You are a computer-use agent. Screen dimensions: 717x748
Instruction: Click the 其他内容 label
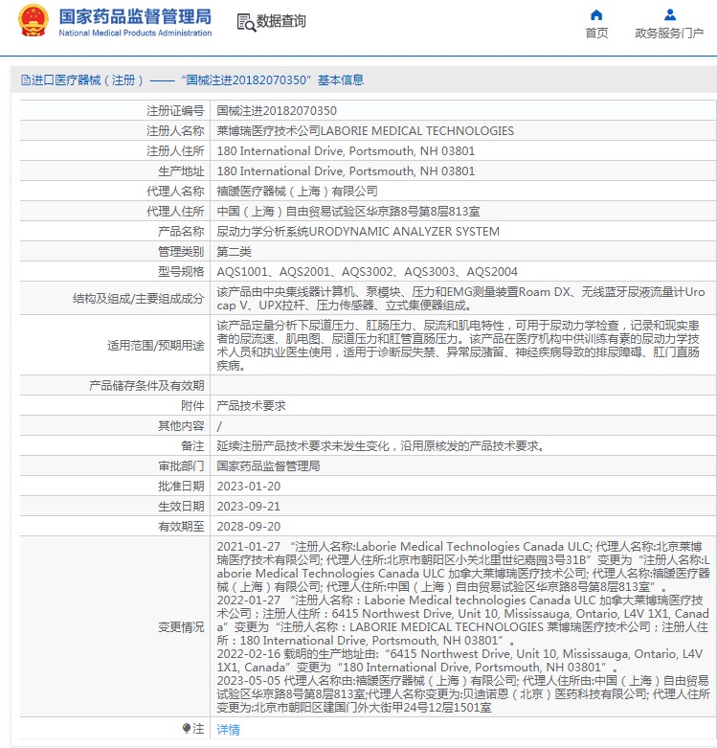pyautogui.click(x=181, y=425)
